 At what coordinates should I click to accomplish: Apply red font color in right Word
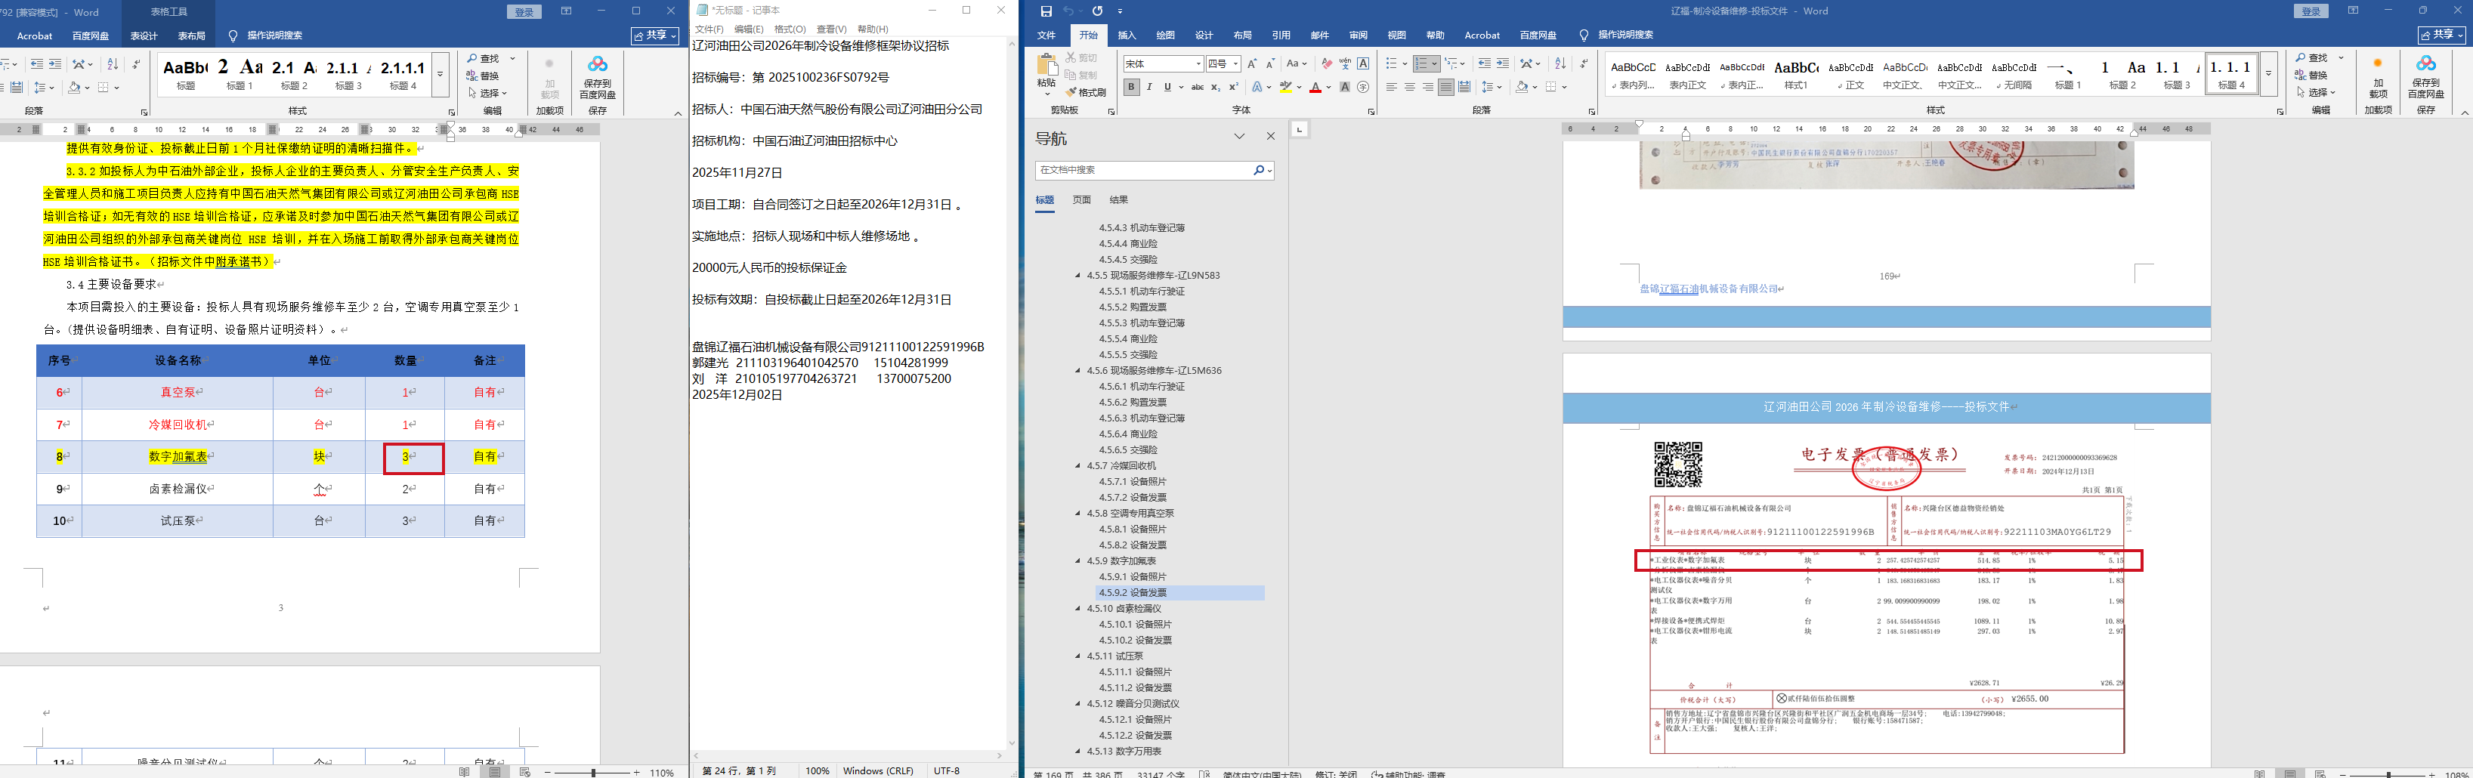pyautogui.click(x=1315, y=88)
